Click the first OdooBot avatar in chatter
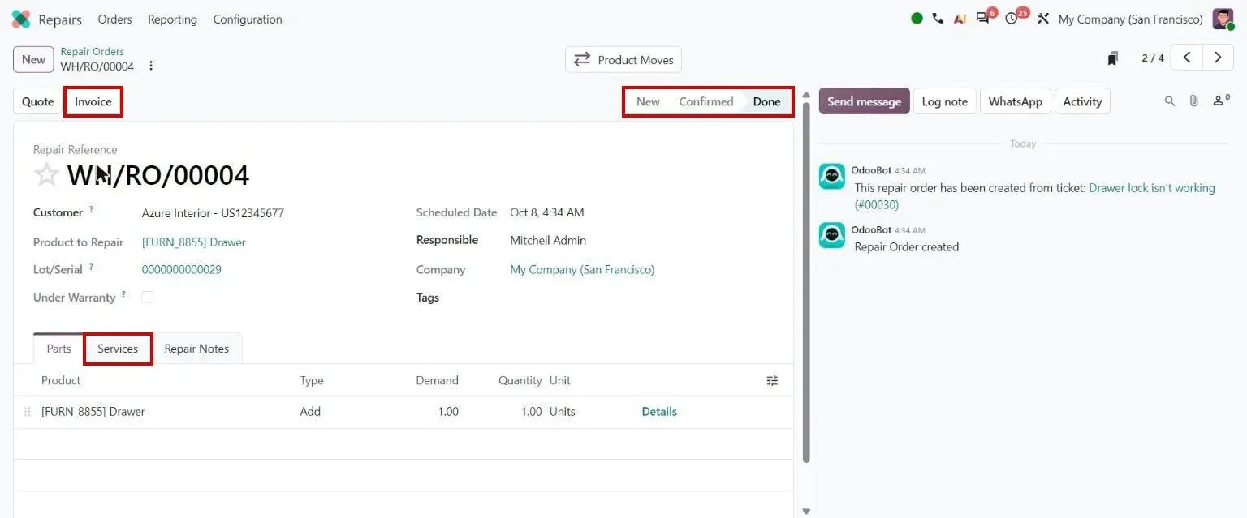 tap(831, 176)
